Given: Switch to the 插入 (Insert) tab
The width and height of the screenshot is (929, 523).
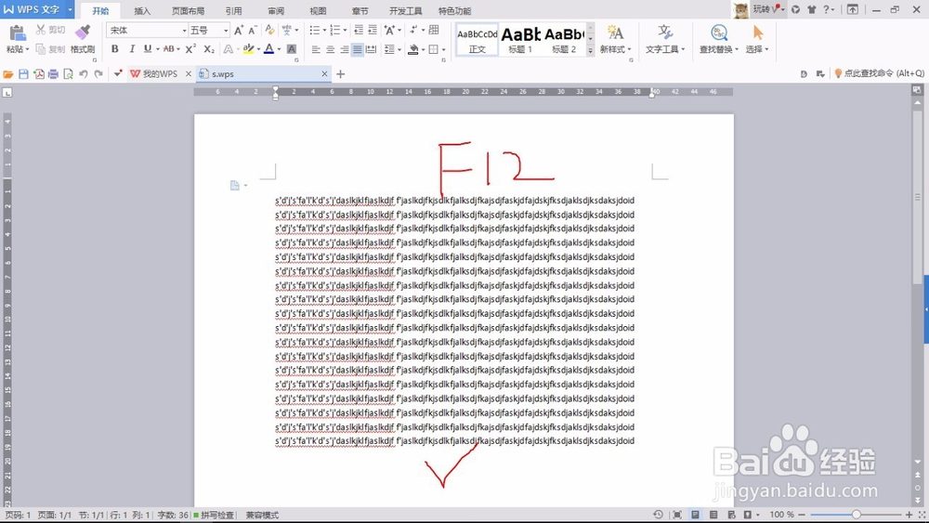Looking at the screenshot, I should [x=142, y=10].
